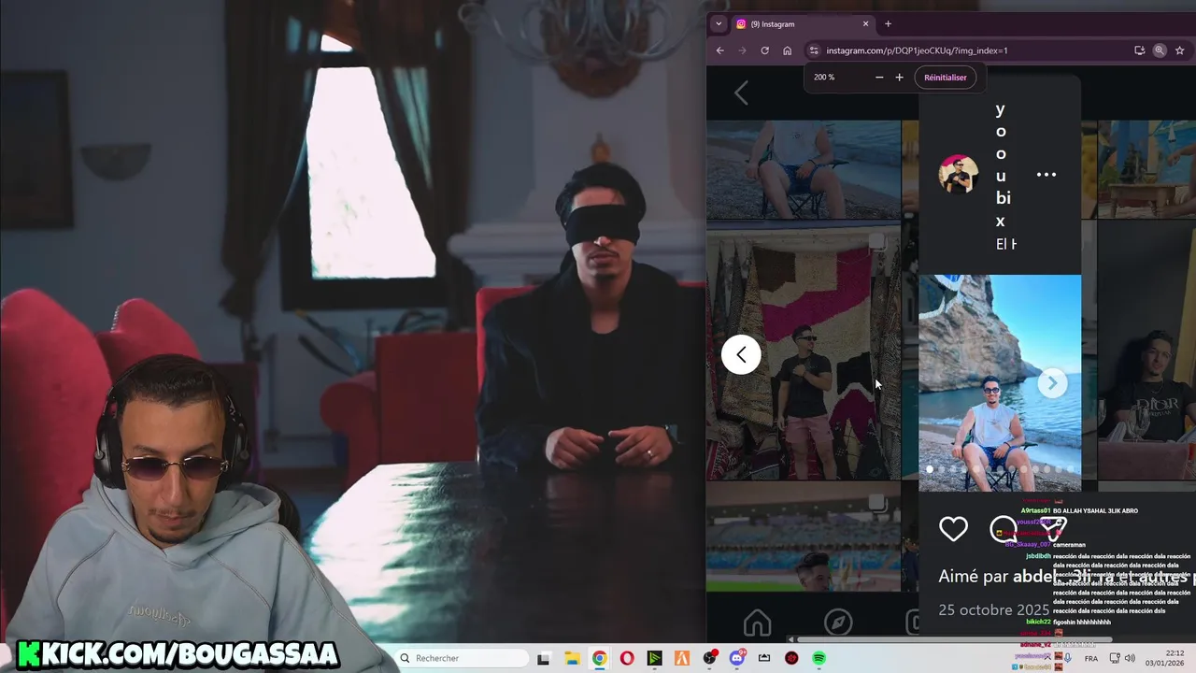Open Spotify from the taskbar
This screenshot has height=673, width=1196.
click(x=819, y=658)
